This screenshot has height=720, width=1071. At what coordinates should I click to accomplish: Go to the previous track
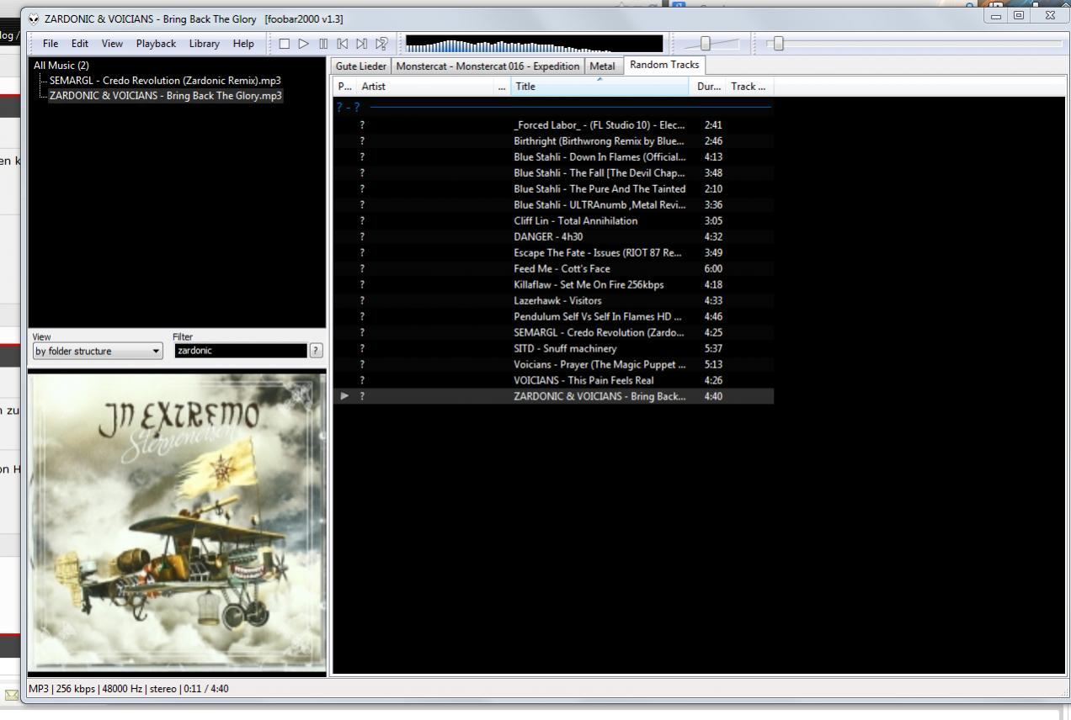[x=343, y=44]
